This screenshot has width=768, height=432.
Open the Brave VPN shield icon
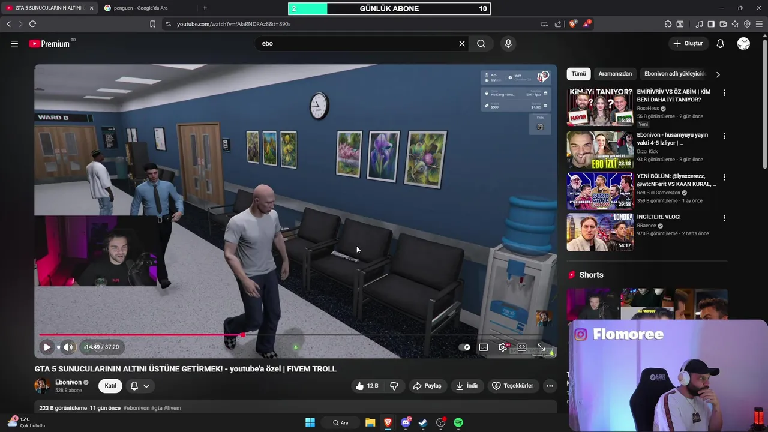pos(747,24)
